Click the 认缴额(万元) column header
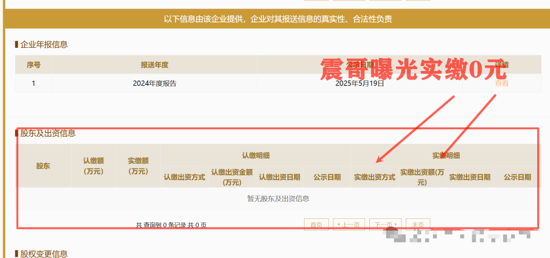 93,166
